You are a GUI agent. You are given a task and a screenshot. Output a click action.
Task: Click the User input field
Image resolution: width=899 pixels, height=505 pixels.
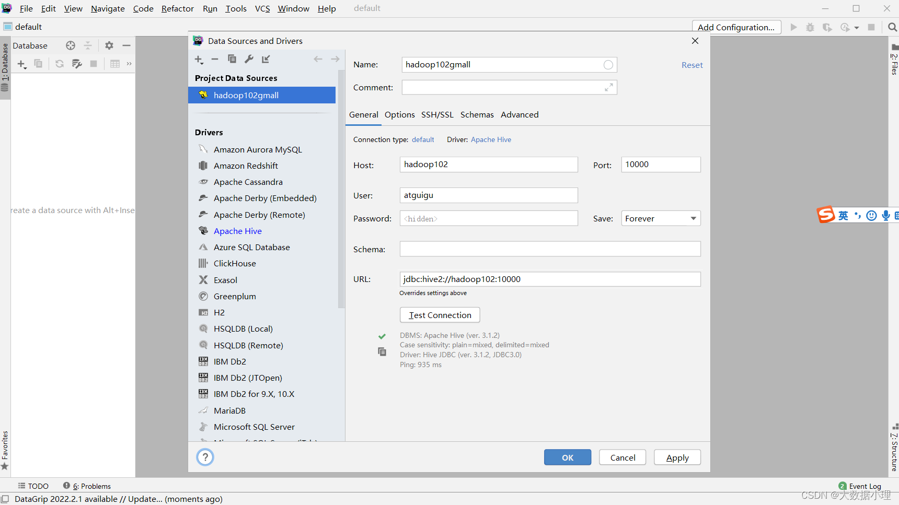coord(489,195)
